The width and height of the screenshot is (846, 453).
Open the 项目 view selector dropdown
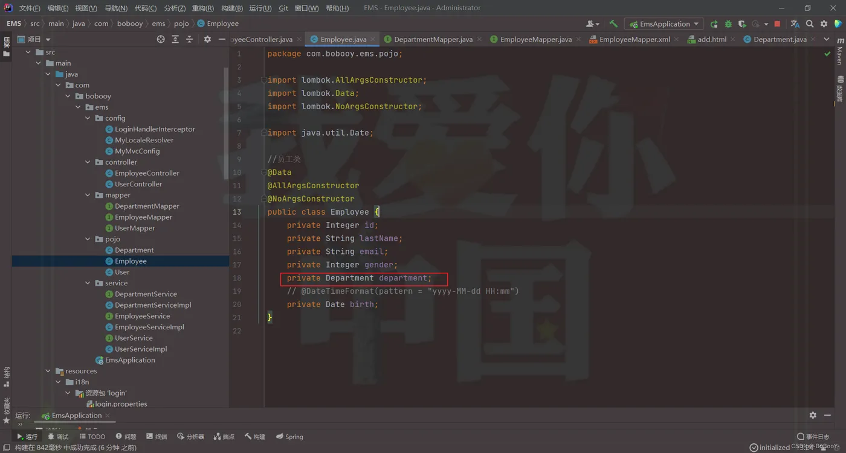tap(34, 39)
